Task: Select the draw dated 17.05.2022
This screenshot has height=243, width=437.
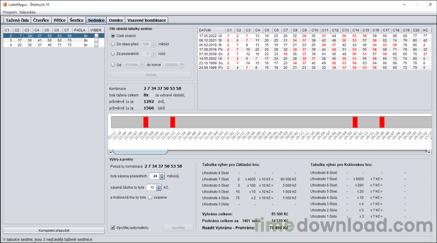Action: 315,36
